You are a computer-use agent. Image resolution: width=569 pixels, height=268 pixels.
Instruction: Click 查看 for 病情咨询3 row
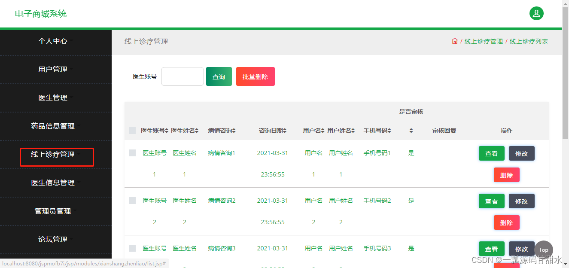492,249
